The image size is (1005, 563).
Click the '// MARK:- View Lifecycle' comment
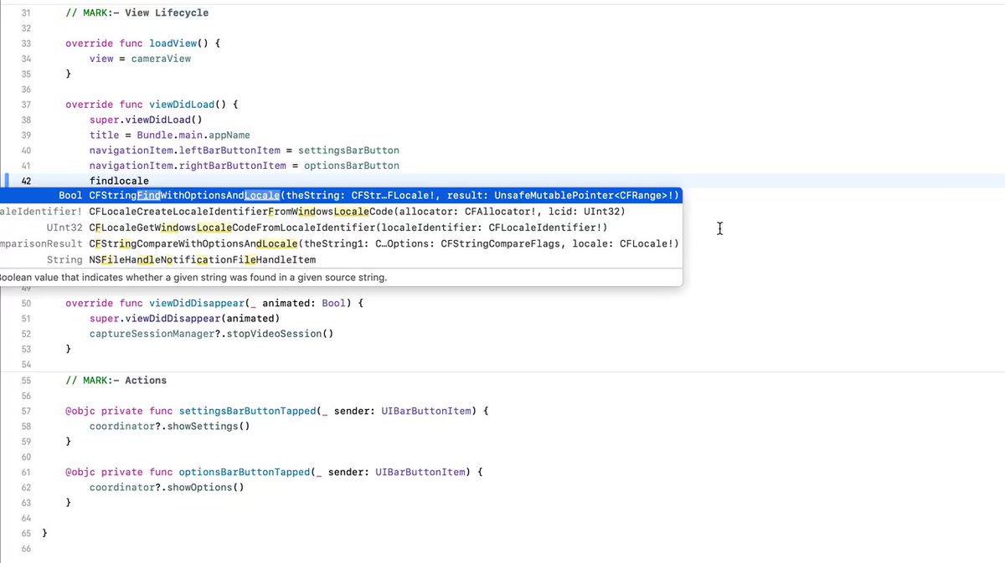pos(137,13)
